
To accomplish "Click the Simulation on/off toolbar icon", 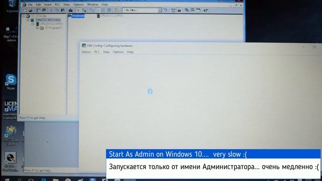I will click(x=173, y=10).
